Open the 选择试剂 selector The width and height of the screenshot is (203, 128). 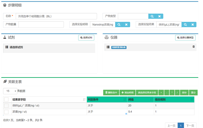pyautogui.click(x=86, y=38)
